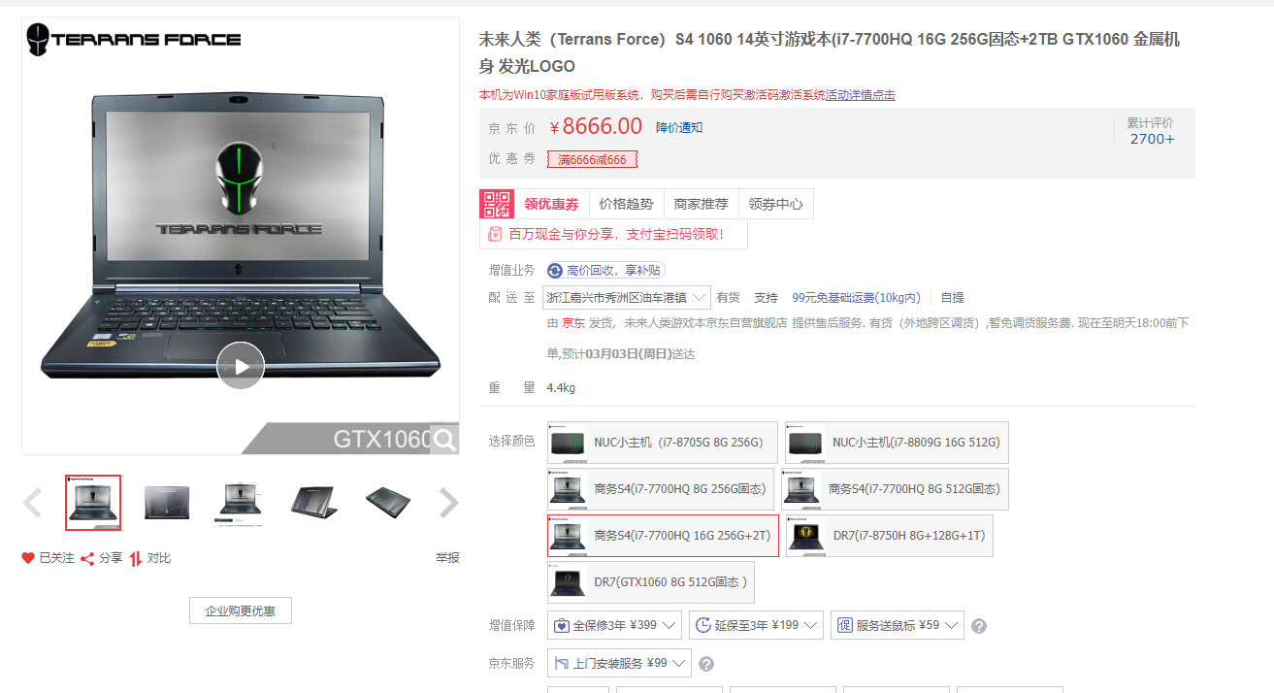Image resolution: width=1274 pixels, height=693 pixels.
Task: Switch to the 价格趋势 tab
Action: tap(626, 204)
